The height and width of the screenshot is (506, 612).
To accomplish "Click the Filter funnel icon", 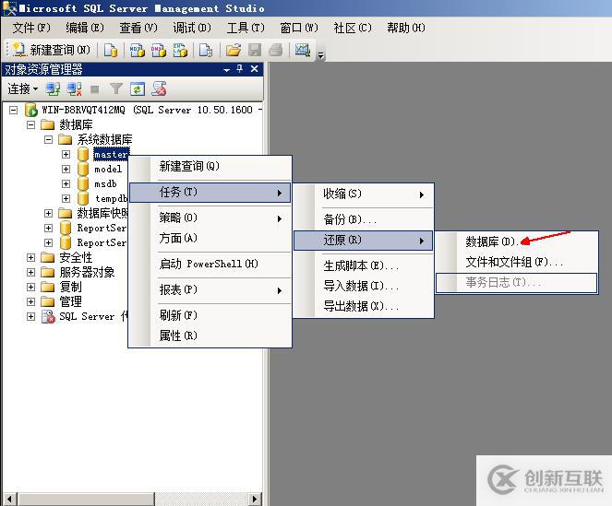I will 116,89.
